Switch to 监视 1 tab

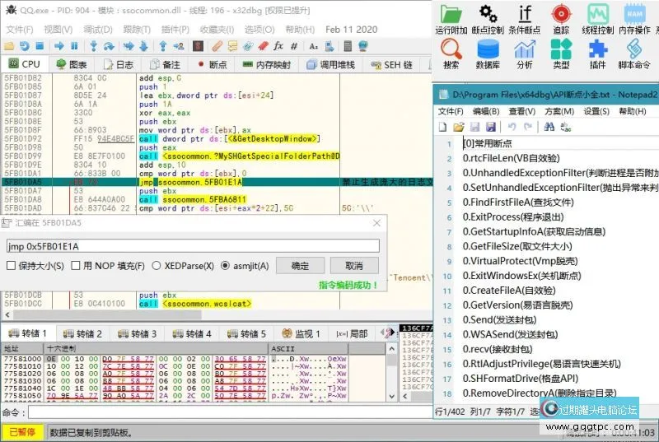pyautogui.click(x=301, y=333)
